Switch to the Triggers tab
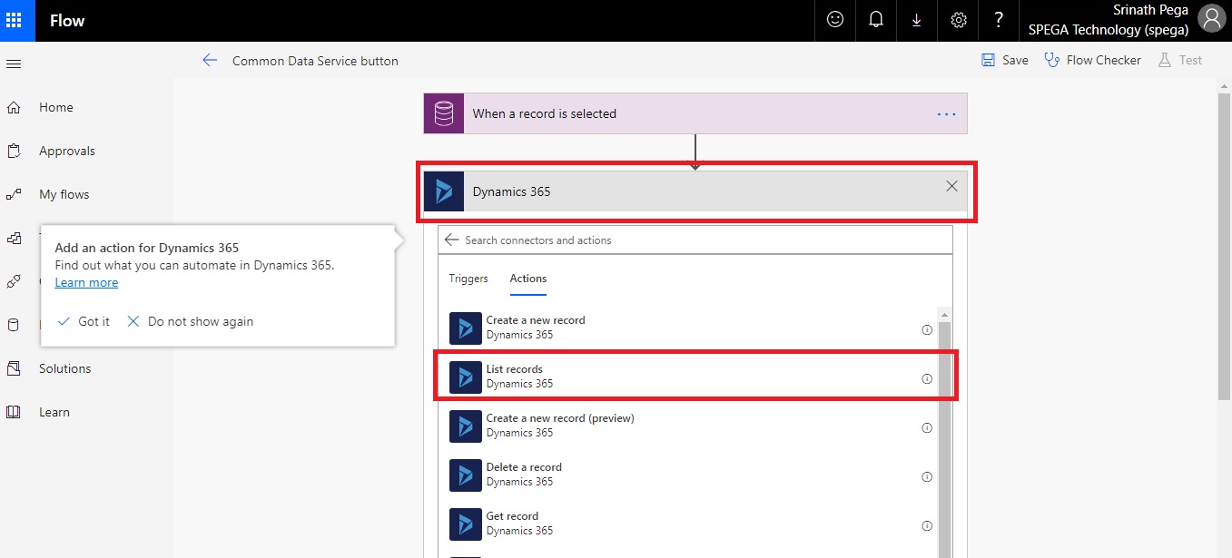 point(468,279)
